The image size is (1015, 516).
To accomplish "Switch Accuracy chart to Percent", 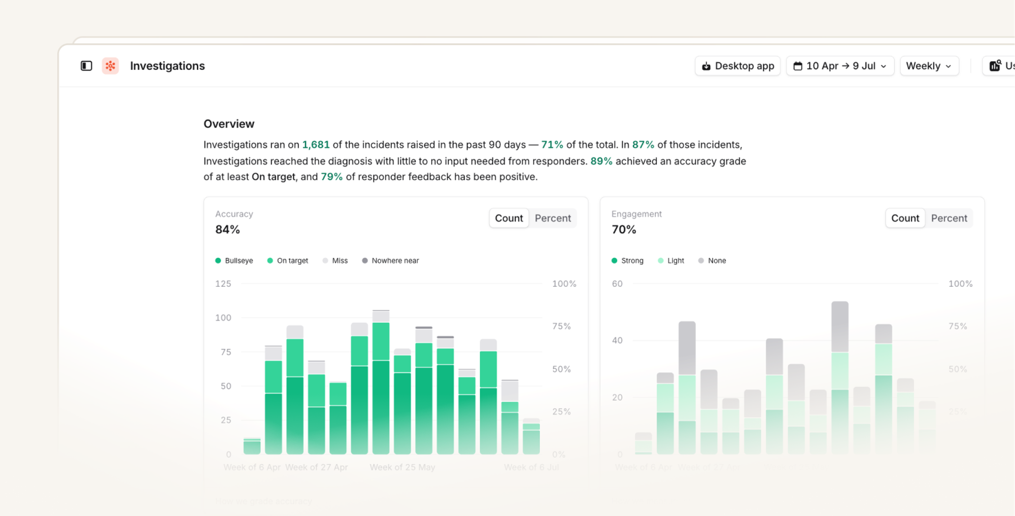I will point(553,218).
